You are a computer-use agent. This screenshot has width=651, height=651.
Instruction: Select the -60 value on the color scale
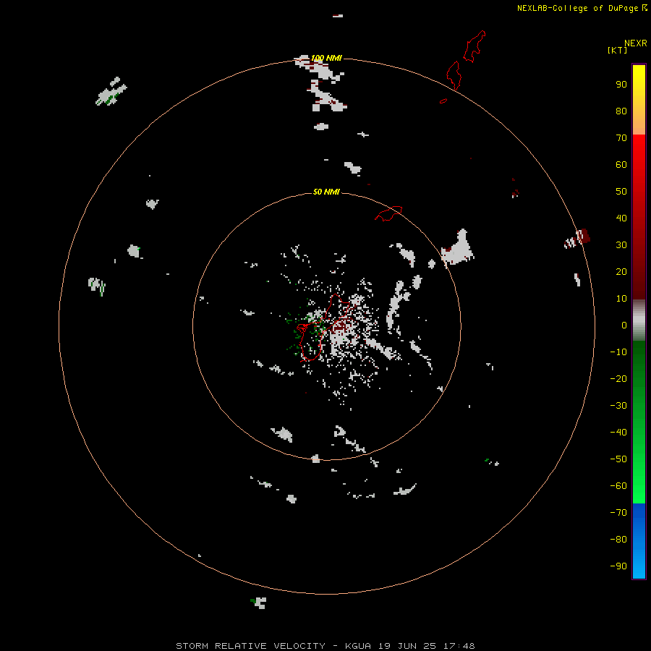pos(618,486)
